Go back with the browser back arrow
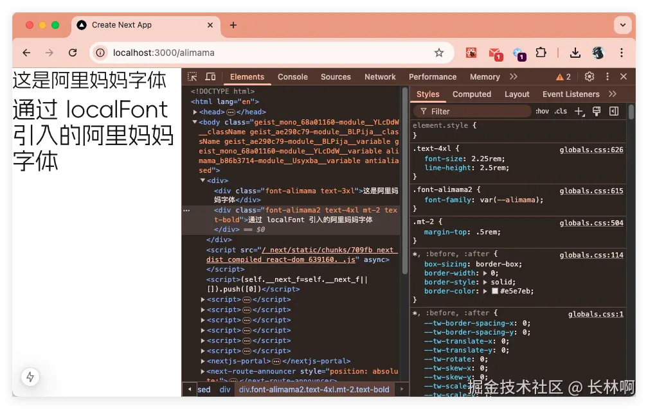 click(26, 53)
